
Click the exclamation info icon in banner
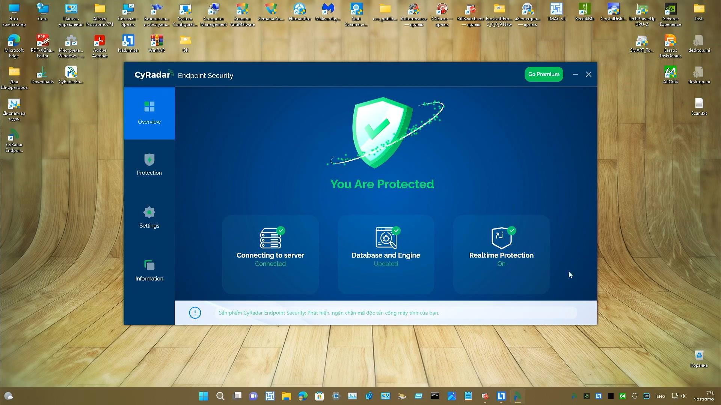click(x=195, y=313)
